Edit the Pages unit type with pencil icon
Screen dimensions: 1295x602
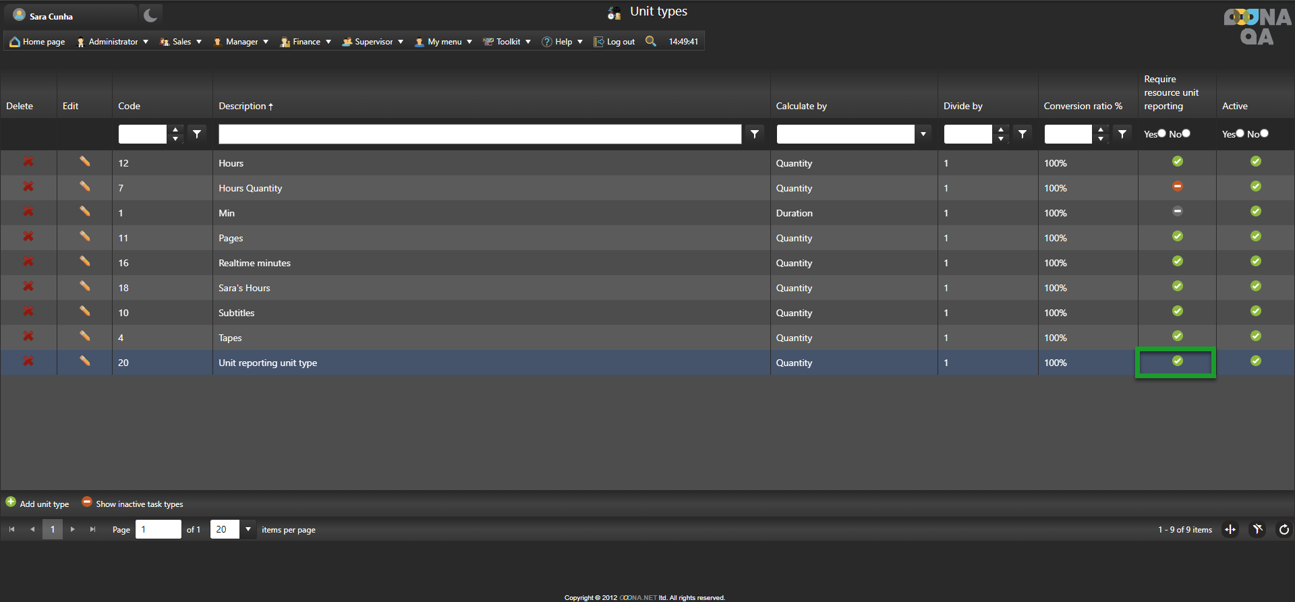pyautogui.click(x=84, y=237)
